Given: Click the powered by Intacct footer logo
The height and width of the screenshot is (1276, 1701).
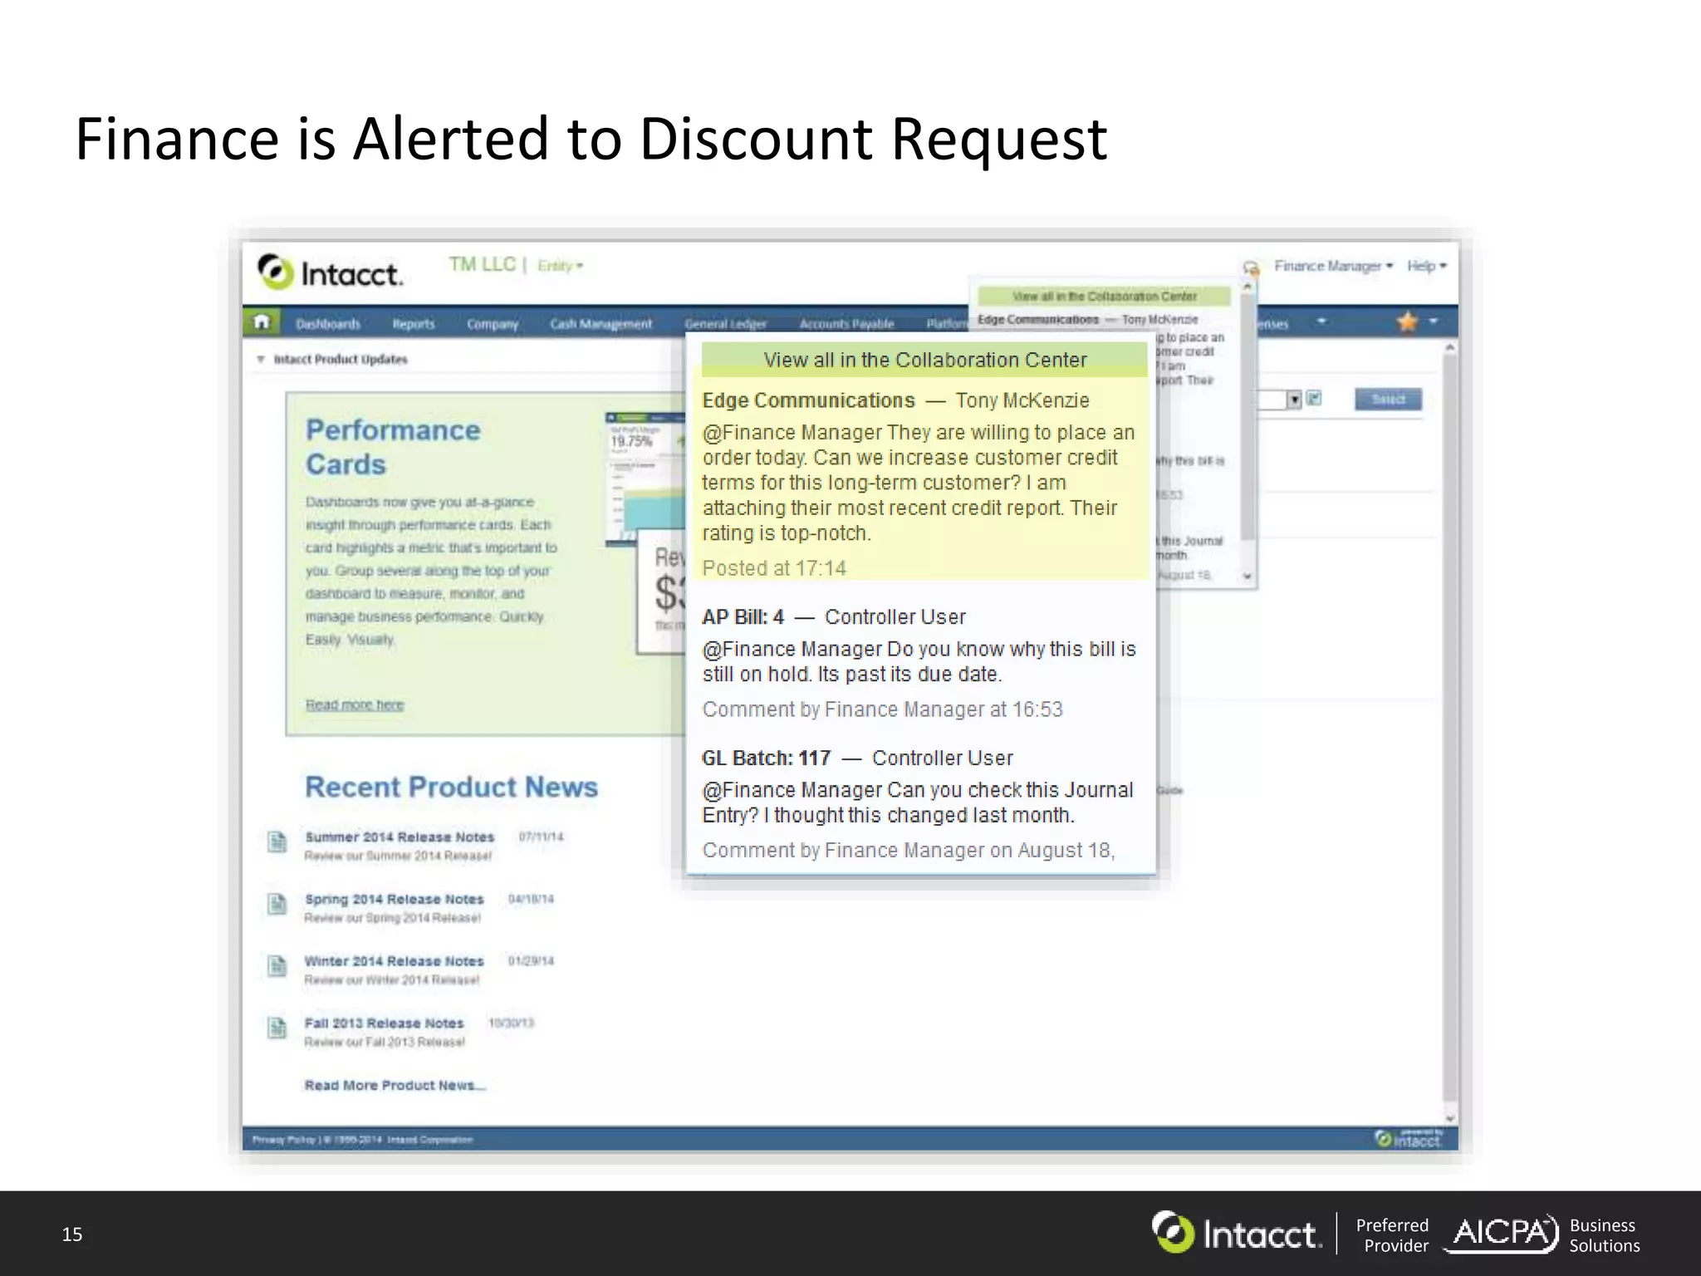Looking at the screenshot, I should pyautogui.click(x=1409, y=1138).
